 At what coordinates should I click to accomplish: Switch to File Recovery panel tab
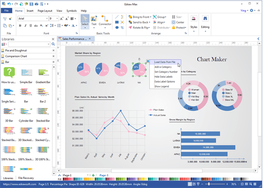tap(26, 178)
